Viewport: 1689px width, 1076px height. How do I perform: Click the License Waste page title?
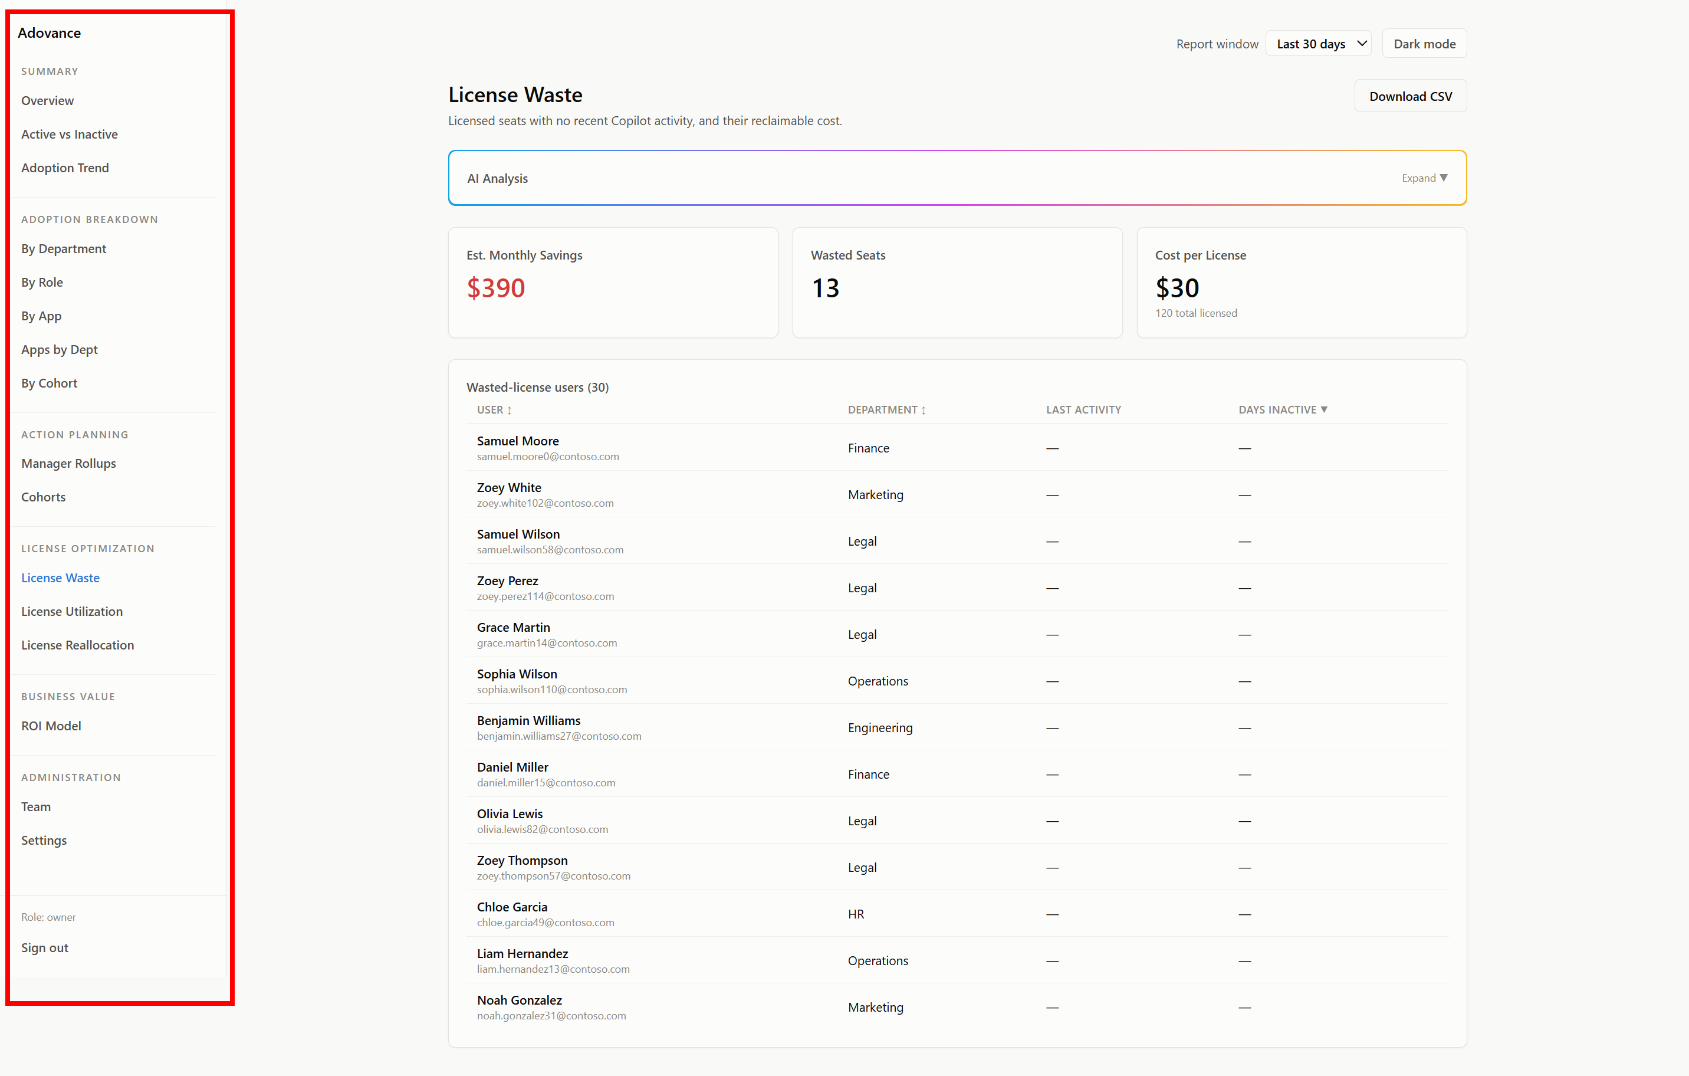coord(515,95)
